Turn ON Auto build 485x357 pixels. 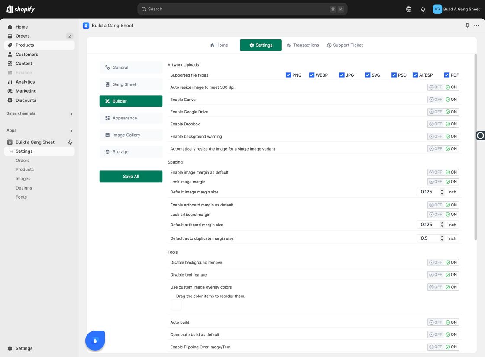pos(451,322)
